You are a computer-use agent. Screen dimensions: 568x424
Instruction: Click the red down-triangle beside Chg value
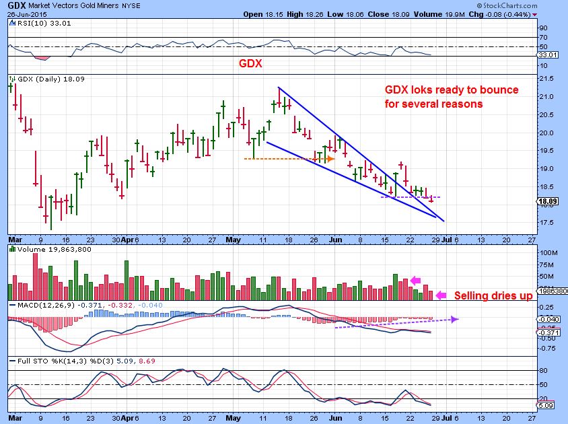pos(535,15)
